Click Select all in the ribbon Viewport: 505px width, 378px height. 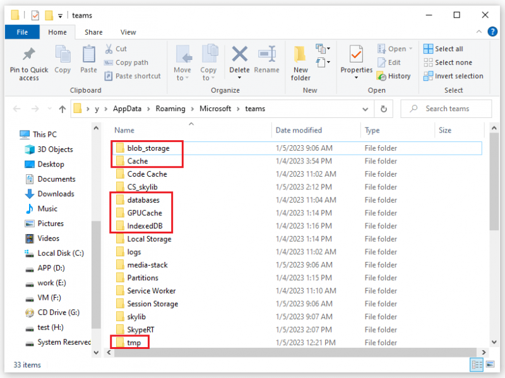[443, 49]
